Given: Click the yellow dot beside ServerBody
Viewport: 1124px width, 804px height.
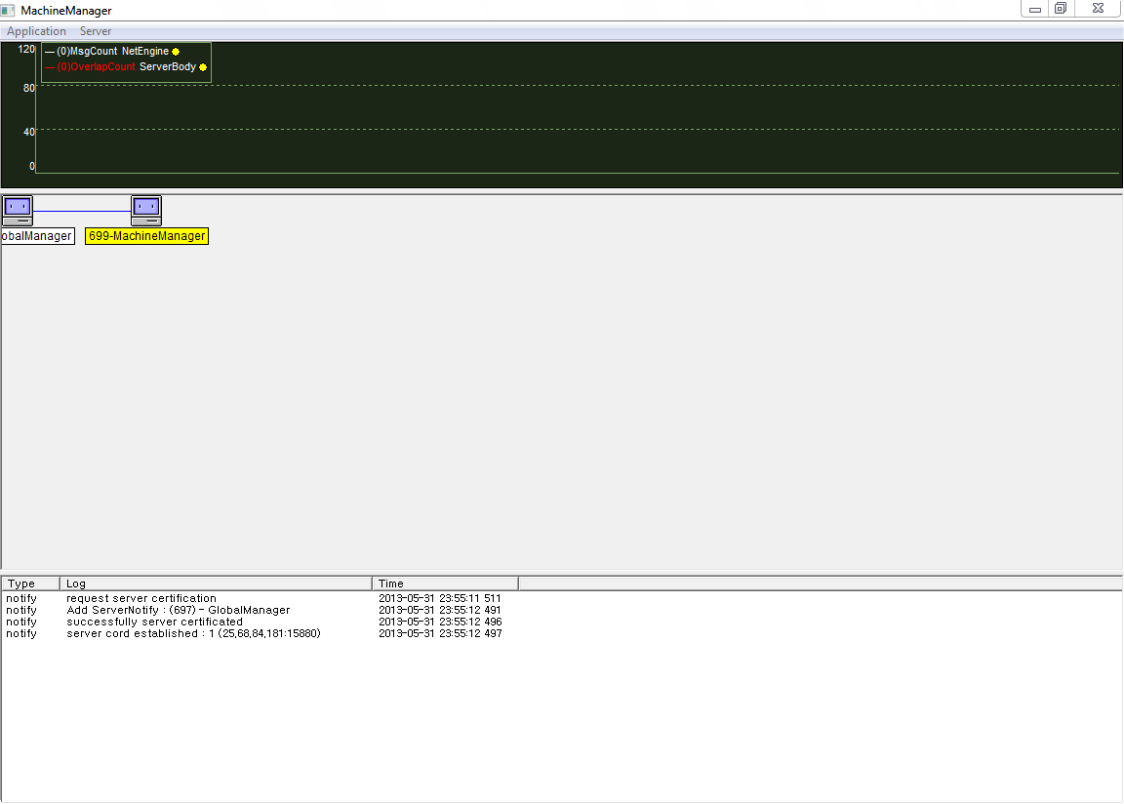Looking at the screenshot, I should coord(203,67).
